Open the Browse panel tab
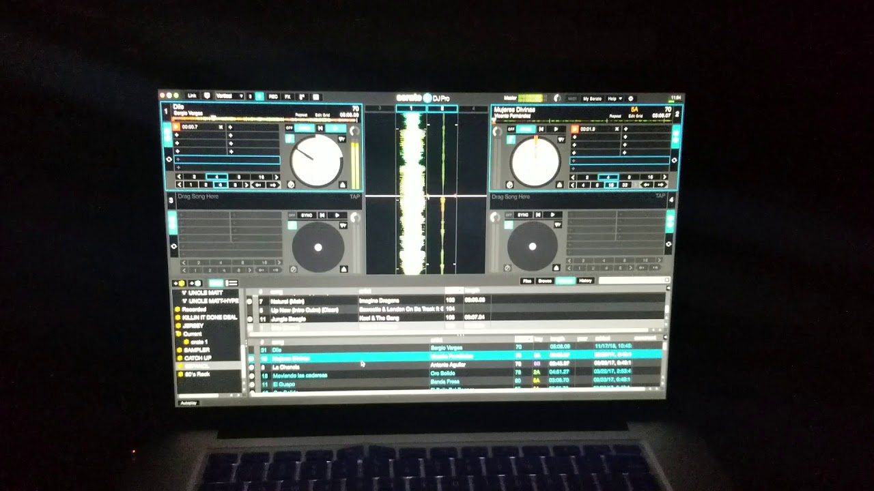The height and width of the screenshot is (491, 874). click(x=545, y=280)
